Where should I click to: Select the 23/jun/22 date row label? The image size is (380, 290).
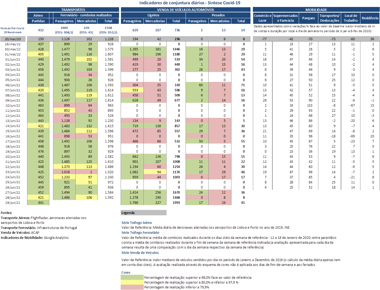click(13, 172)
